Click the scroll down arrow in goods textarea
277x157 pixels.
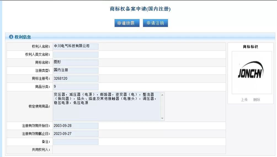coord(162,118)
